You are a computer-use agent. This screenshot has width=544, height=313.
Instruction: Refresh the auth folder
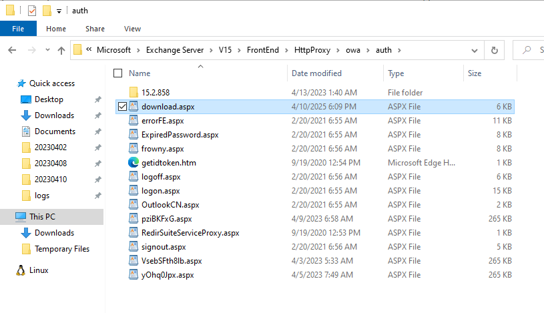[495, 50]
